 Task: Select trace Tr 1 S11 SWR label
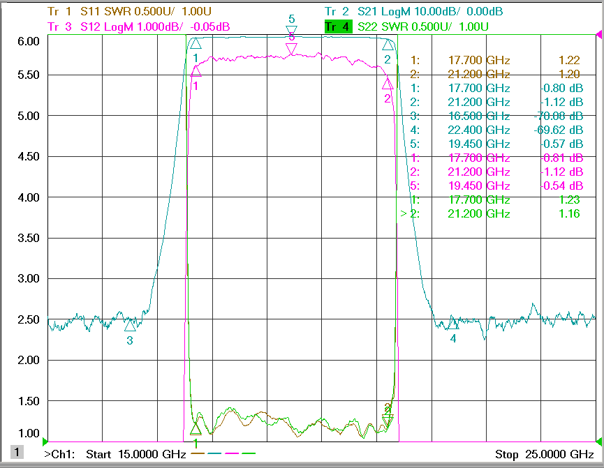tap(129, 11)
